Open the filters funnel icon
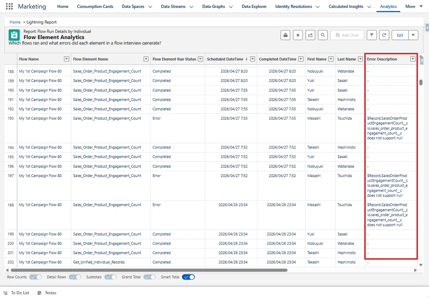 tap(372, 35)
